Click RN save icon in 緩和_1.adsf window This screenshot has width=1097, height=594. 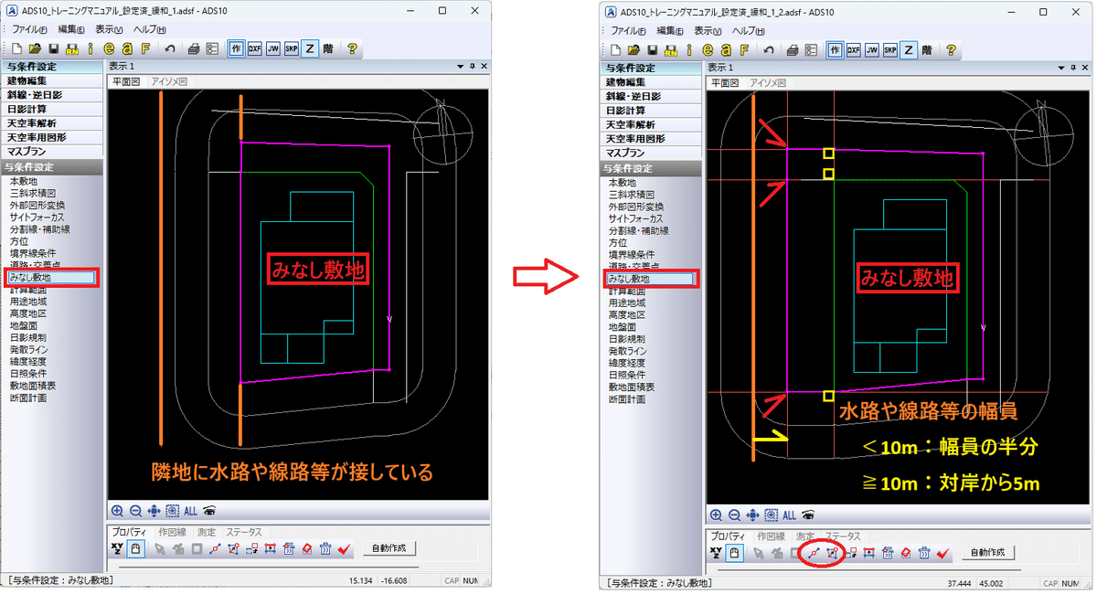pos(72,48)
